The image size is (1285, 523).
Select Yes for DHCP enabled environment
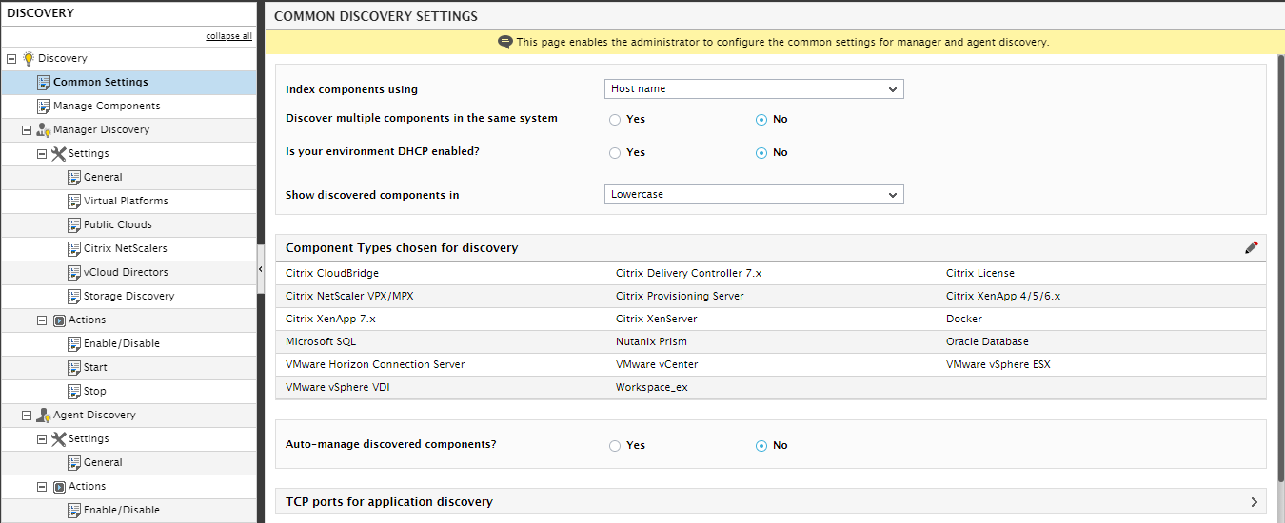(x=615, y=153)
